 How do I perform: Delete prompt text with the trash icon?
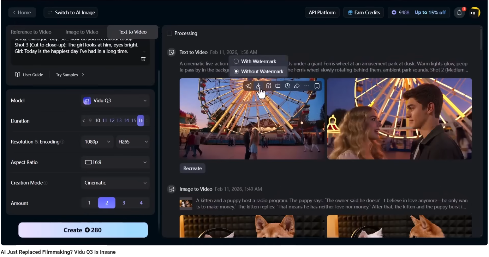143,59
